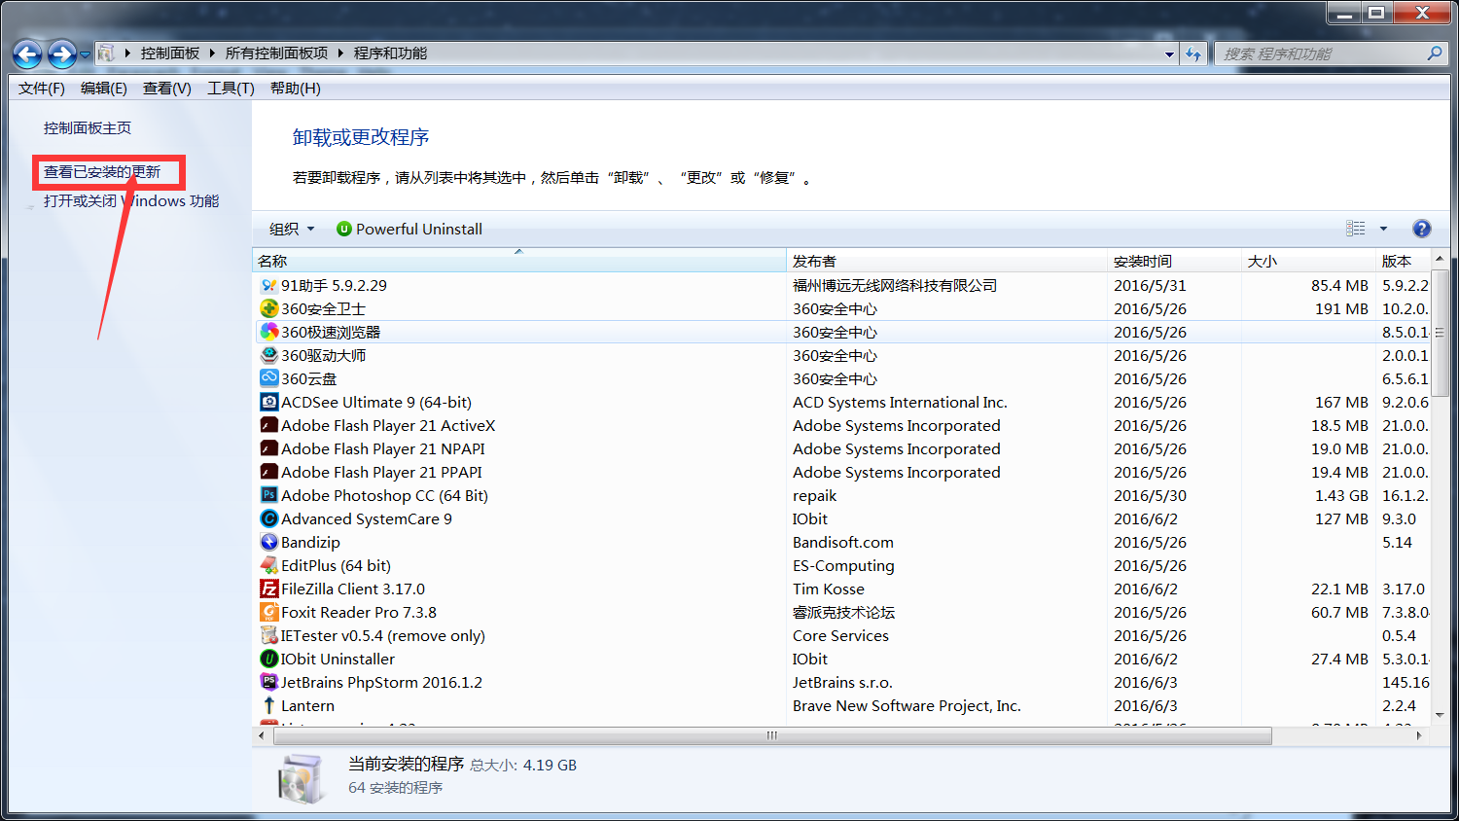Select the Adobe Photoshop CC icon

click(269, 495)
